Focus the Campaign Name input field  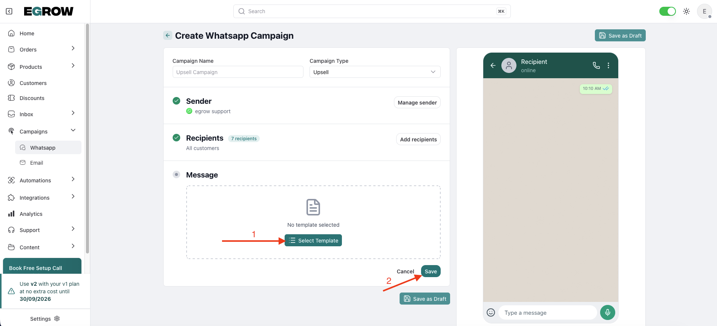point(238,72)
